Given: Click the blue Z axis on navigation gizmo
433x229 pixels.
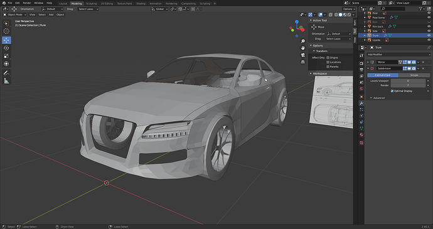Looking at the screenshot, I should coord(297,21).
